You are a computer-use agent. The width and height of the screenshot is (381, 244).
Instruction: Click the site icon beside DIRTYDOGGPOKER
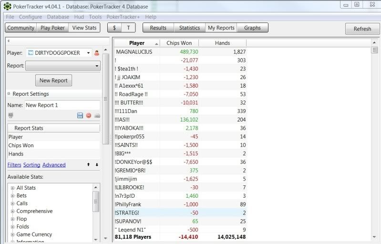click(31, 53)
